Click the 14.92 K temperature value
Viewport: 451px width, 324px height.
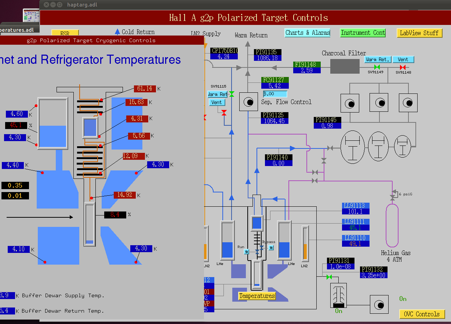coord(125,195)
